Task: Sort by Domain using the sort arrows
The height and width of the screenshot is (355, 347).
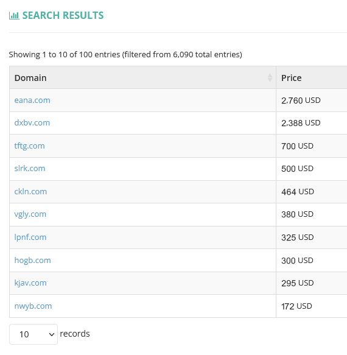Action: 270,78
